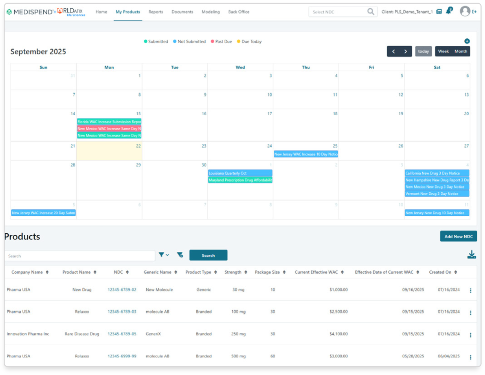The image size is (485, 375).
Task: Open the user profile avatar
Action: click(465, 11)
